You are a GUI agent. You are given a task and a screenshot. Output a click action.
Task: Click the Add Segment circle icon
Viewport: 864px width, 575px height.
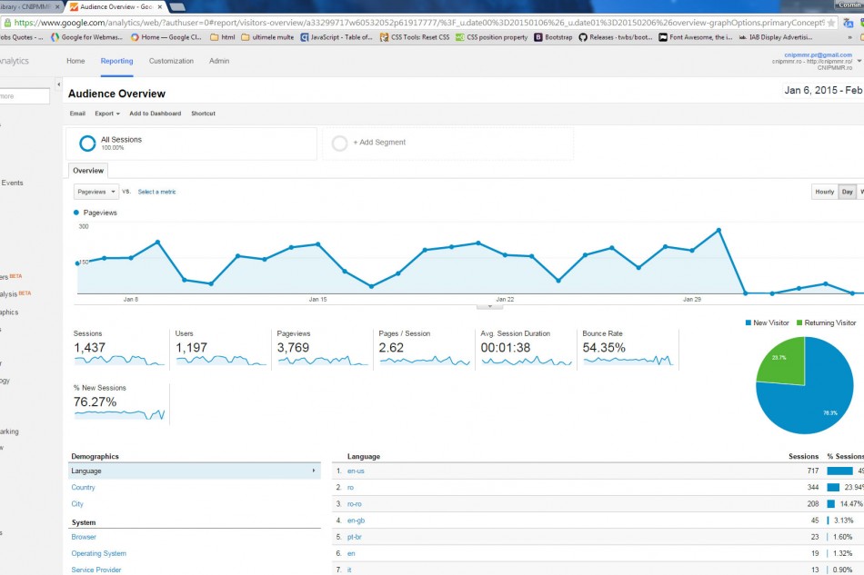coord(339,143)
